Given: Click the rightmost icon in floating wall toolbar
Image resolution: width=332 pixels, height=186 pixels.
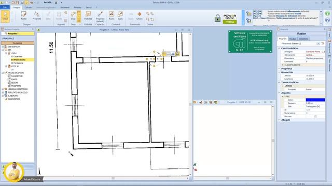Looking at the screenshot, I should click(177, 54).
